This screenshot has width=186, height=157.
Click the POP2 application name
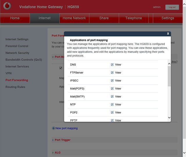[74, 112]
